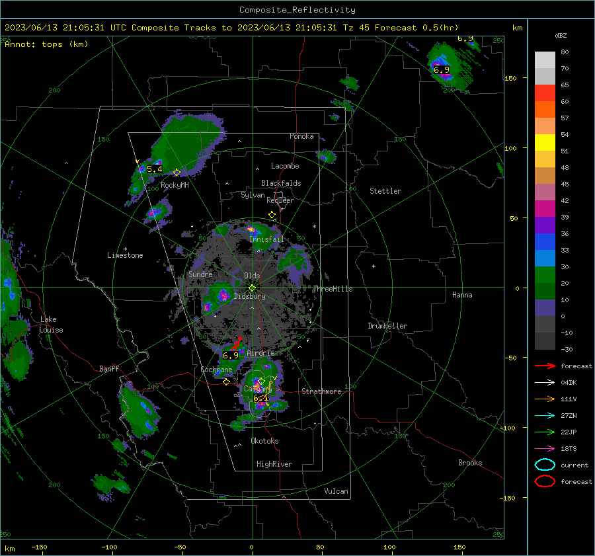Click the Stettler city label

[x=385, y=191]
